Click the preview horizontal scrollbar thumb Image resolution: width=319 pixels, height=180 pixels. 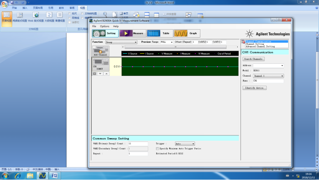[x=175, y=47]
